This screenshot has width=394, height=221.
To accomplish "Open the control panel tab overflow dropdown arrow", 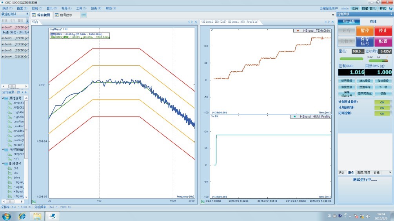I will click(x=390, y=172).
